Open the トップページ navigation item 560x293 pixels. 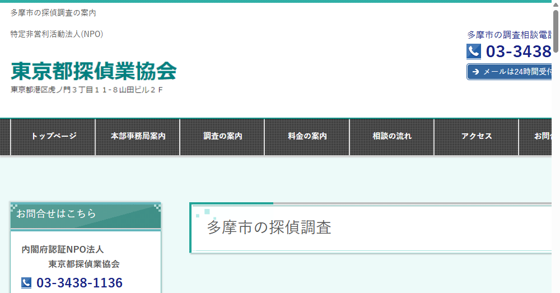(x=53, y=136)
